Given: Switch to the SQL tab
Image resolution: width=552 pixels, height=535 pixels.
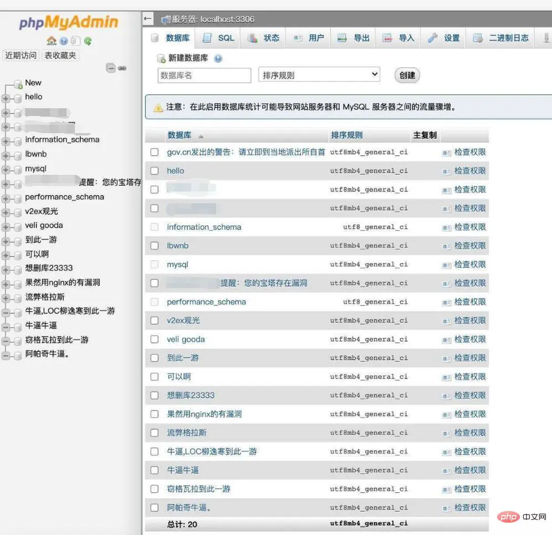Looking at the screenshot, I should point(218,38).
